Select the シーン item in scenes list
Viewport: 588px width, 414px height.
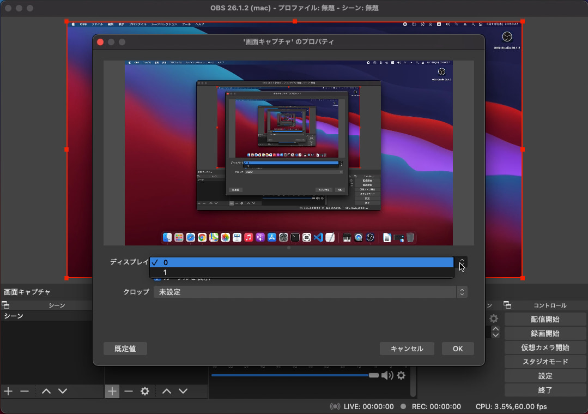click(x=46, y=316)
